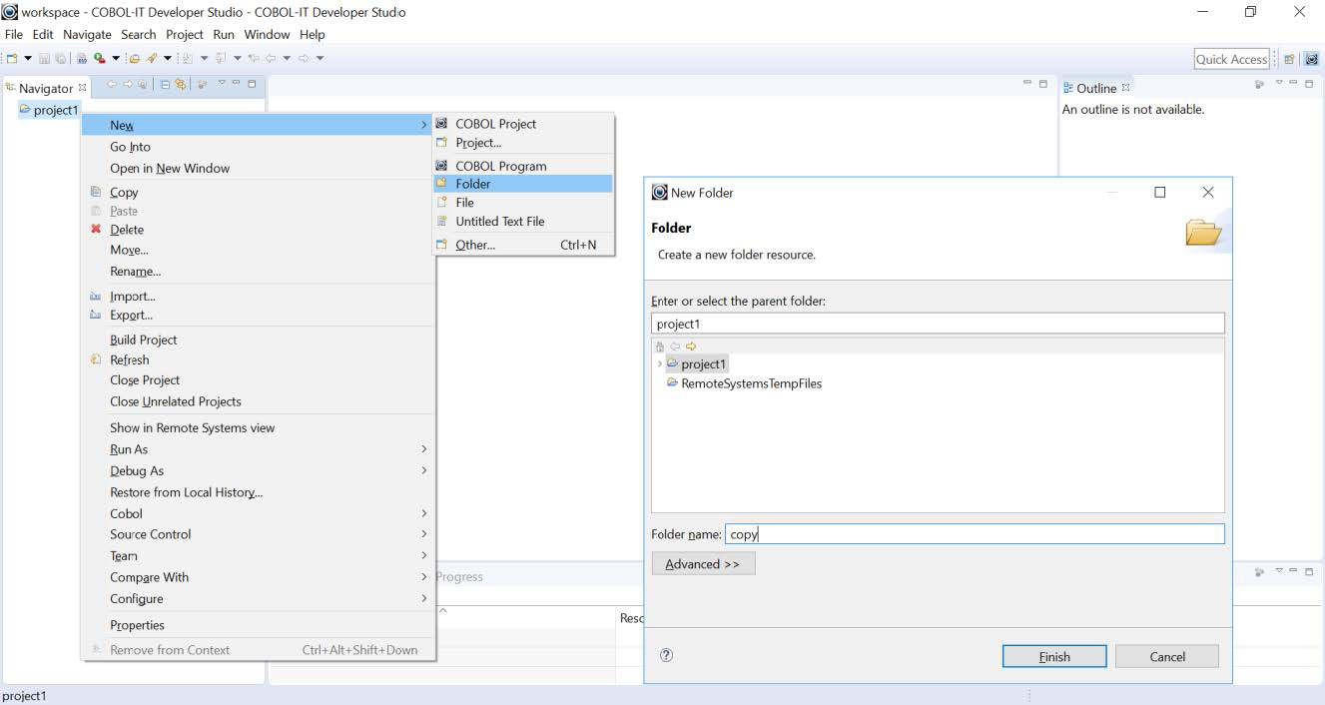
Task: Open the Run toolbar dropdown arrow
Action: coord(116,58)
